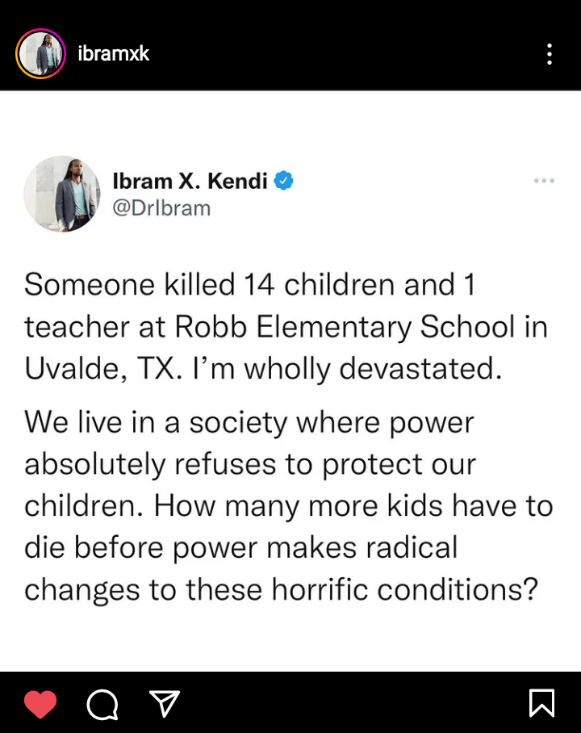581x733 pixels.
Task: Click the paragraph starting "We live in a society"
Action: pyautogui.click(x=286, y=505)
